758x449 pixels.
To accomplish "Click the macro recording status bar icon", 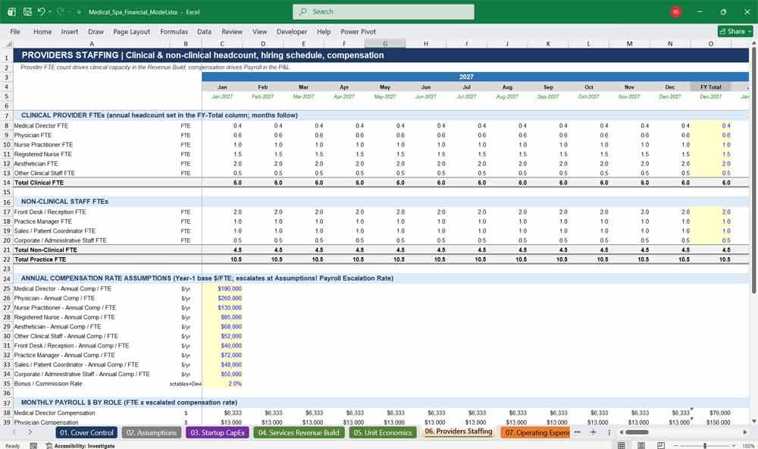I will click(33, 446).
